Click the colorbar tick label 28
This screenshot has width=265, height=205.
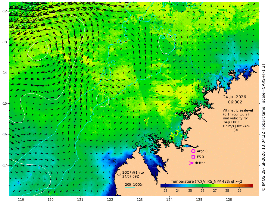[x=227, y=191]
